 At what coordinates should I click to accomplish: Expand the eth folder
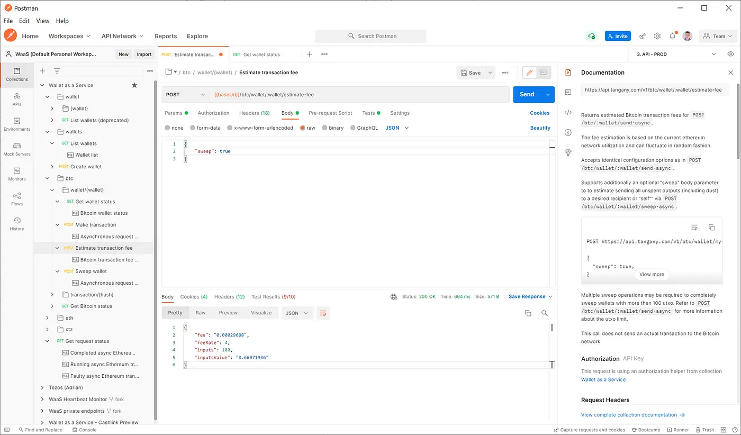47,318
